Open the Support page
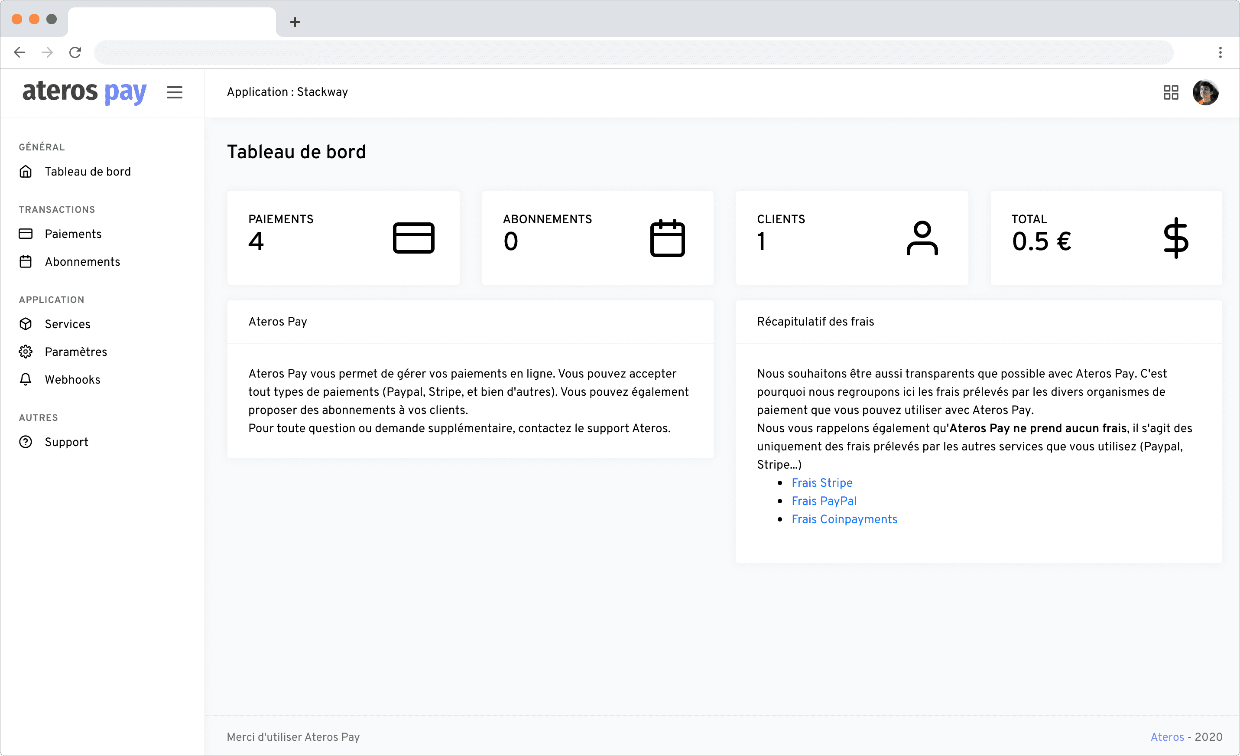Screen dimensions: 1240x756 click(66, 442)
